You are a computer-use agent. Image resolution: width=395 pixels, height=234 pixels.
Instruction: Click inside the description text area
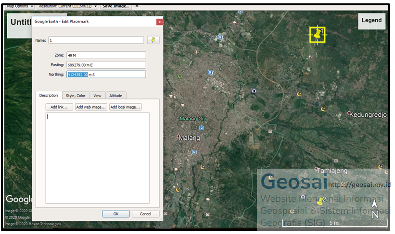[x=97, y=158]
